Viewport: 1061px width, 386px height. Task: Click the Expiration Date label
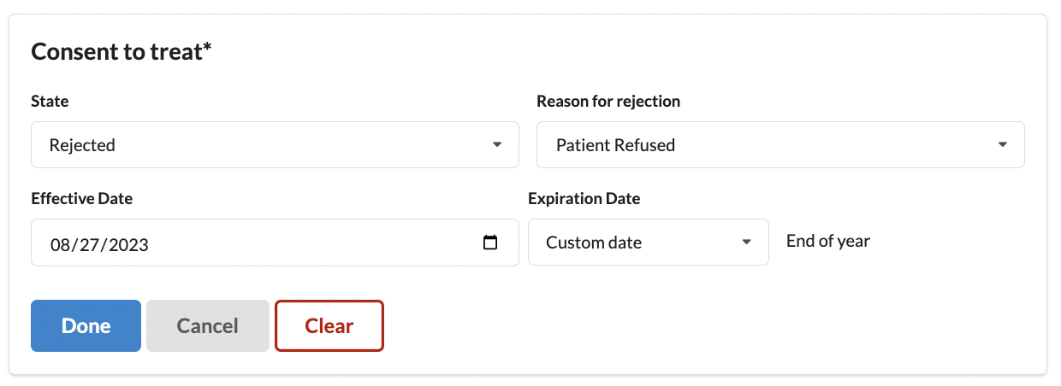coord(584,199)
